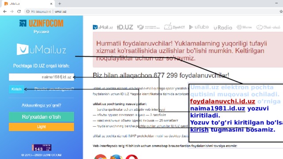Click the red overload notice banner
The height and width of the screenshot is (159, 283).
coord(188,50)
